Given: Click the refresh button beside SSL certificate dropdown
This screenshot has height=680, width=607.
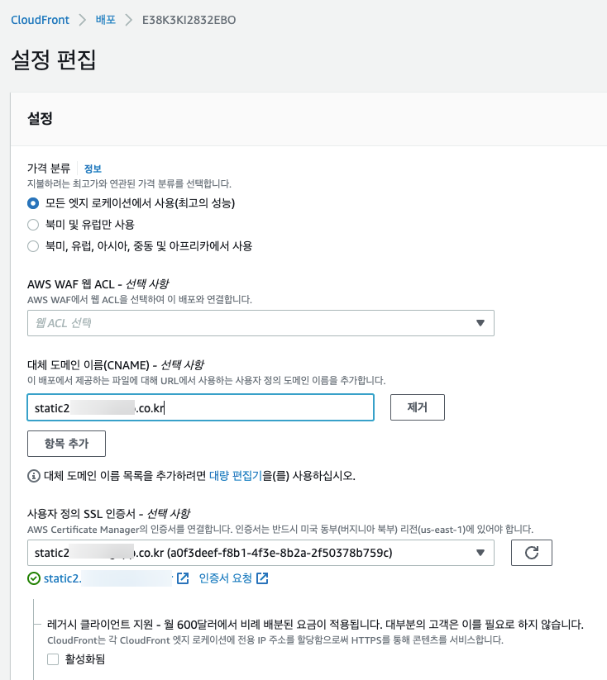Looking at the screenshot, I should click(x=531, y=553).
